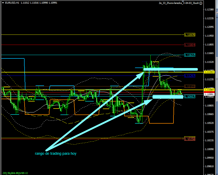The width and height of the screenshot is (218, 175).
Task: Open the EURUSD,H1 chart triangle menu
Action: (3, 3)
